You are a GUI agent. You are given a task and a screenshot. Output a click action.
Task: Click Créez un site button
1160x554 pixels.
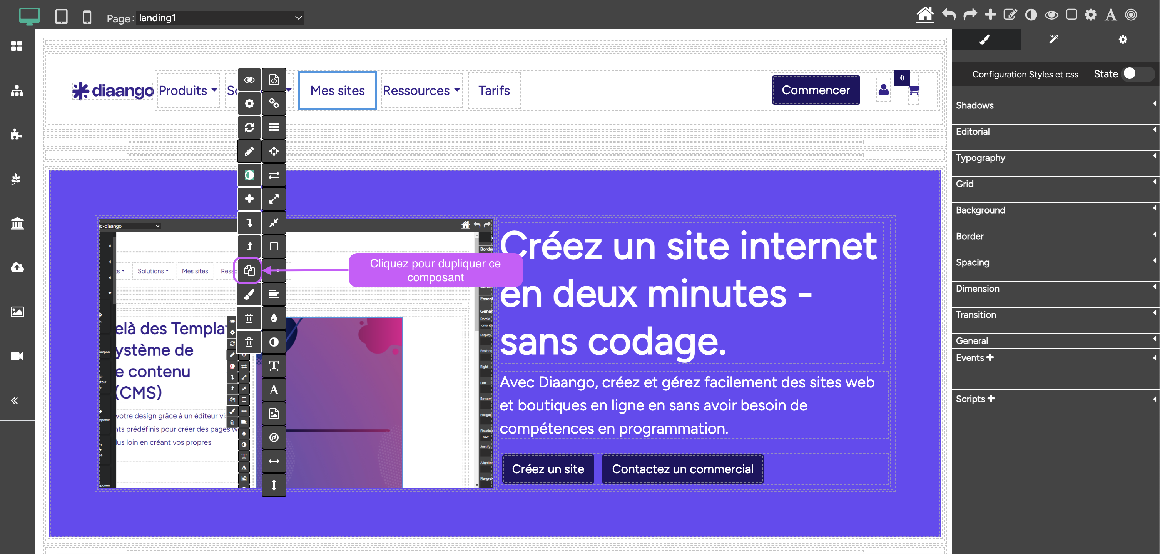[547, 469]
